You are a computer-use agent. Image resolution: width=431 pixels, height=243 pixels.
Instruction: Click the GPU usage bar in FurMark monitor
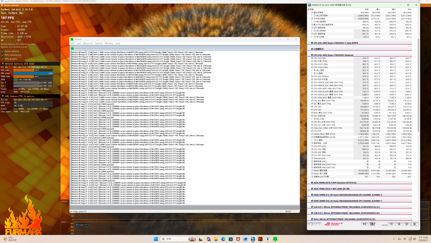point(33,73)
